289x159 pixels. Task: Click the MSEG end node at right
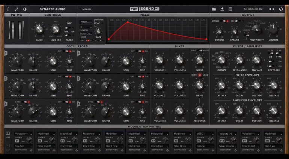pos(206,39)
